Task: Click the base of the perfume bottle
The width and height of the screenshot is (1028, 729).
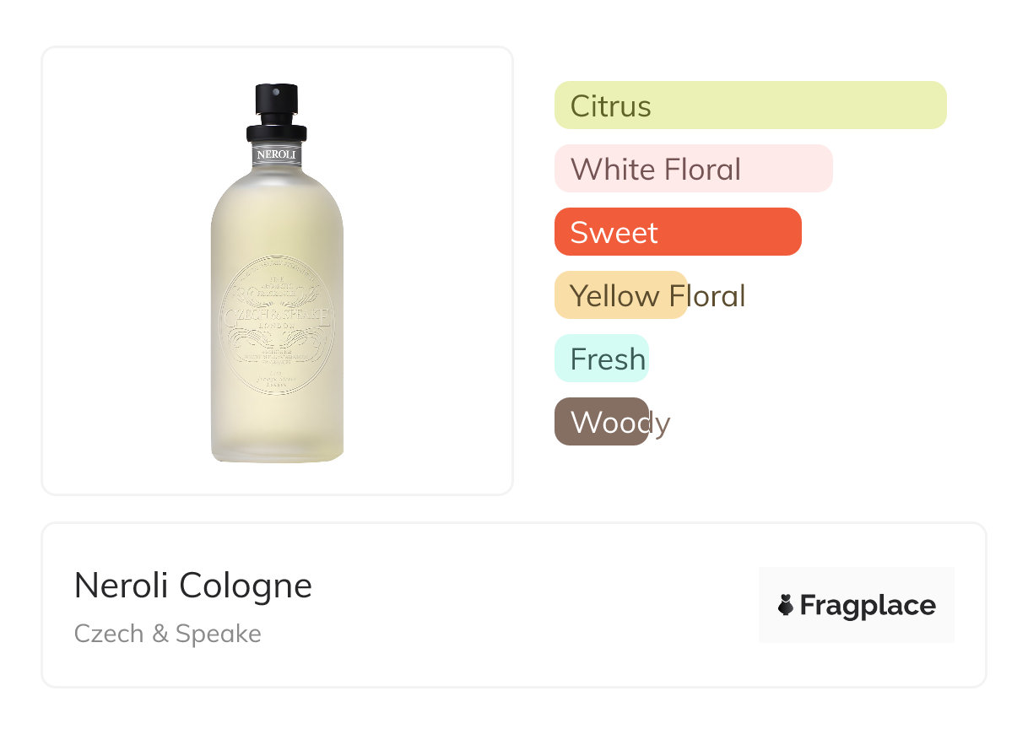Action: click(277, 451)
